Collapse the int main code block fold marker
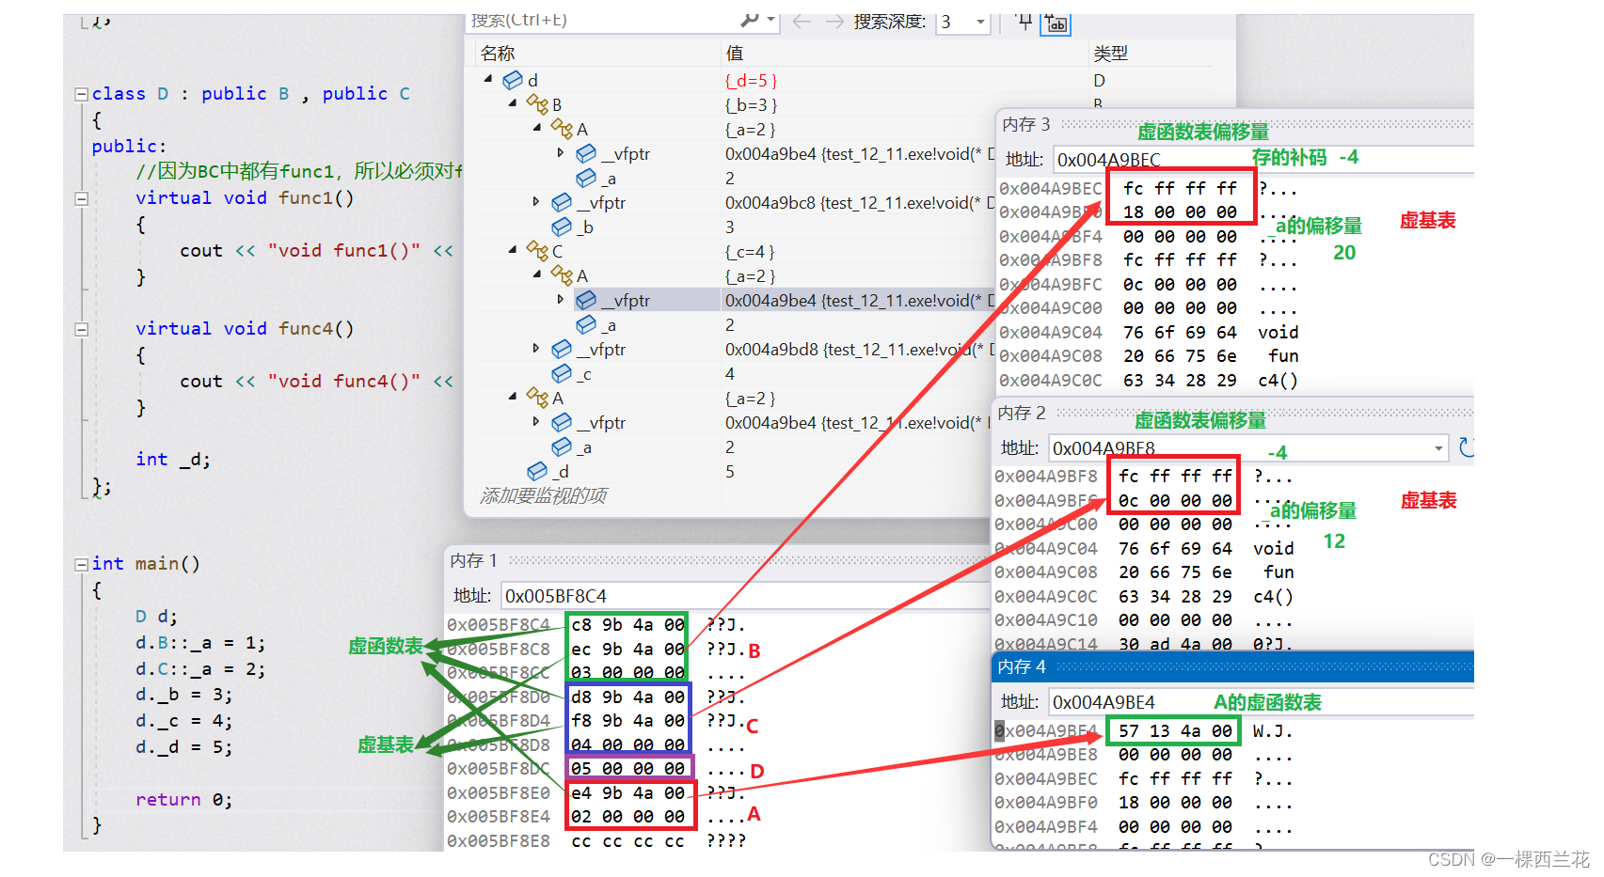The height and width of the screenshot is (877, 1604). 81,564
